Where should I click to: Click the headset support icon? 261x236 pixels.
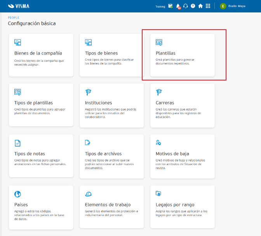[186, 6]
